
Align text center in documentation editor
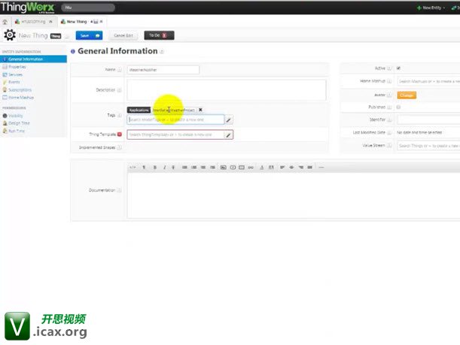pyautogui.click(x=291, y=168)
